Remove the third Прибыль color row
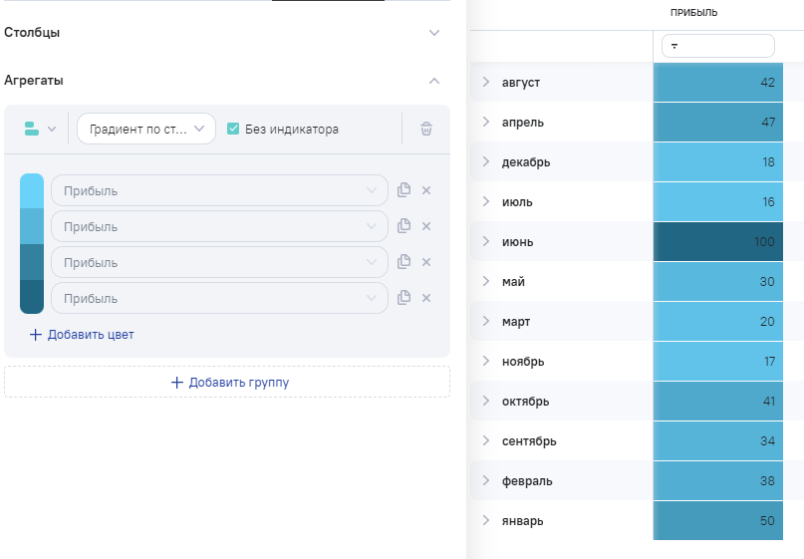This screenshot has width=804, height=559. coord(426,262)
